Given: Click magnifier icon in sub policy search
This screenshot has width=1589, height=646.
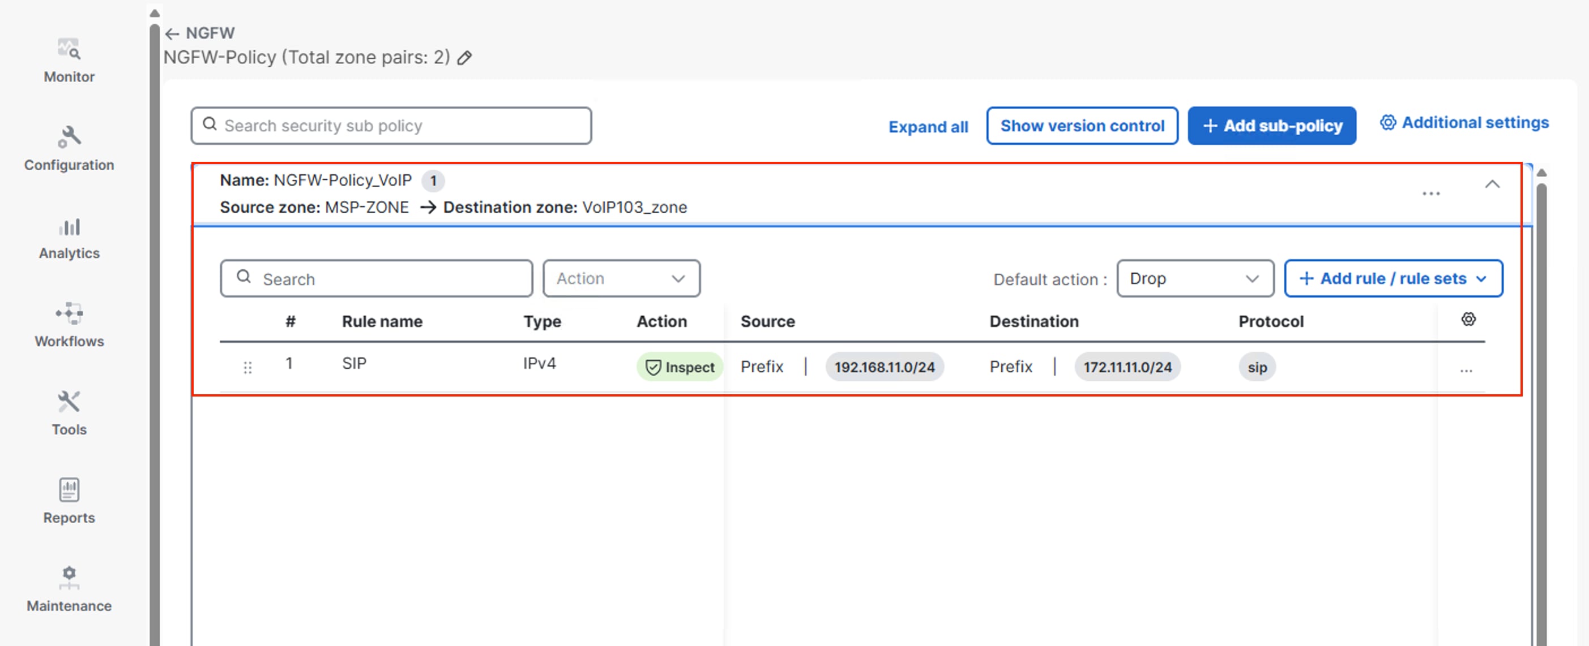Looking at the screenshot, I should pos(210,124).
